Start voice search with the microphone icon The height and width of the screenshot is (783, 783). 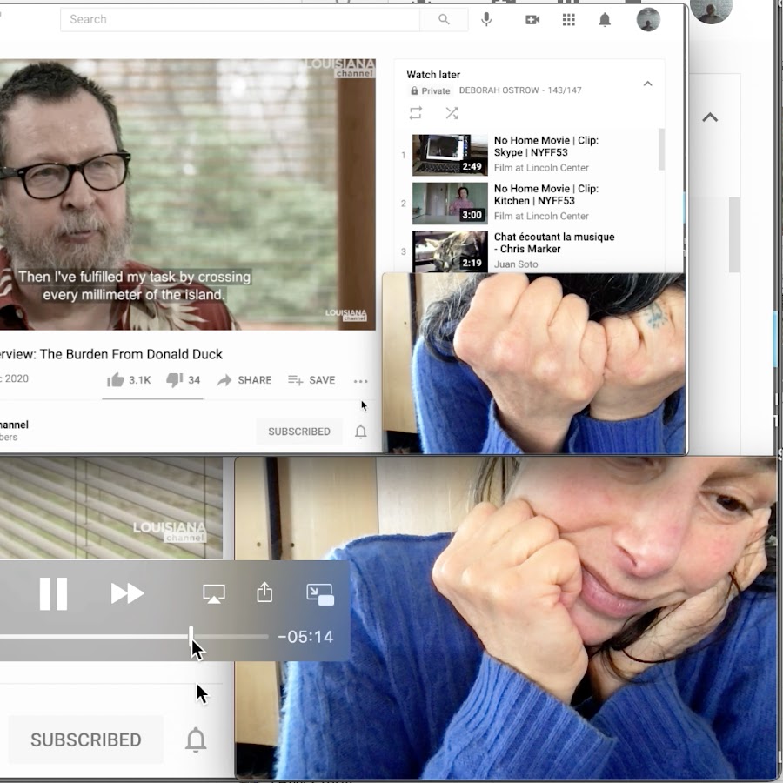click(x=486, y=19)
